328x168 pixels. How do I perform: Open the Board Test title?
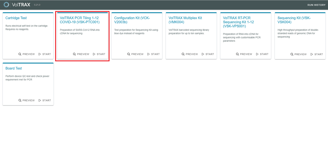13,68
